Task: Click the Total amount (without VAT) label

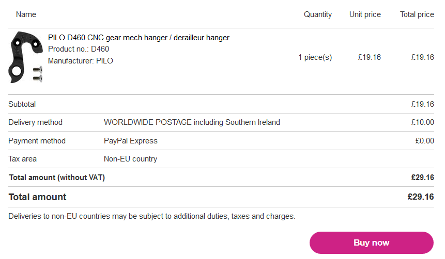Action: [57, 177]
